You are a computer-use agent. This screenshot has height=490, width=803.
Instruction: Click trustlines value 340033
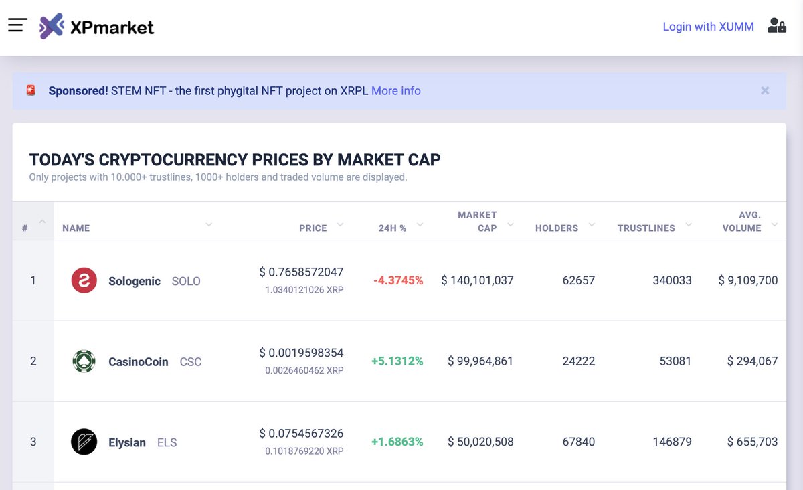(x=673, y=281)
